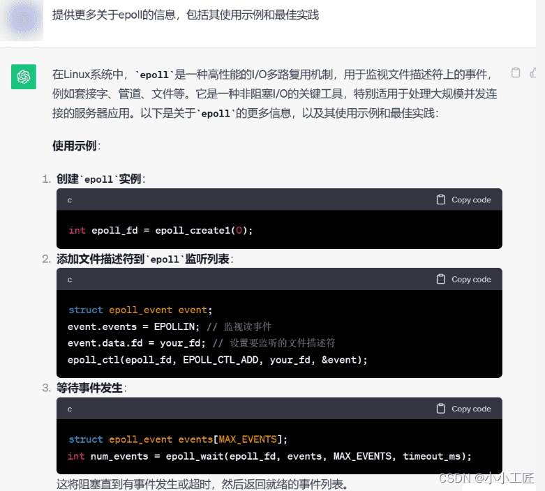Viewport: 545px width, 491px height.
Task: Copy code of the epoll_wait block
Action: click(x=471, y=409)
